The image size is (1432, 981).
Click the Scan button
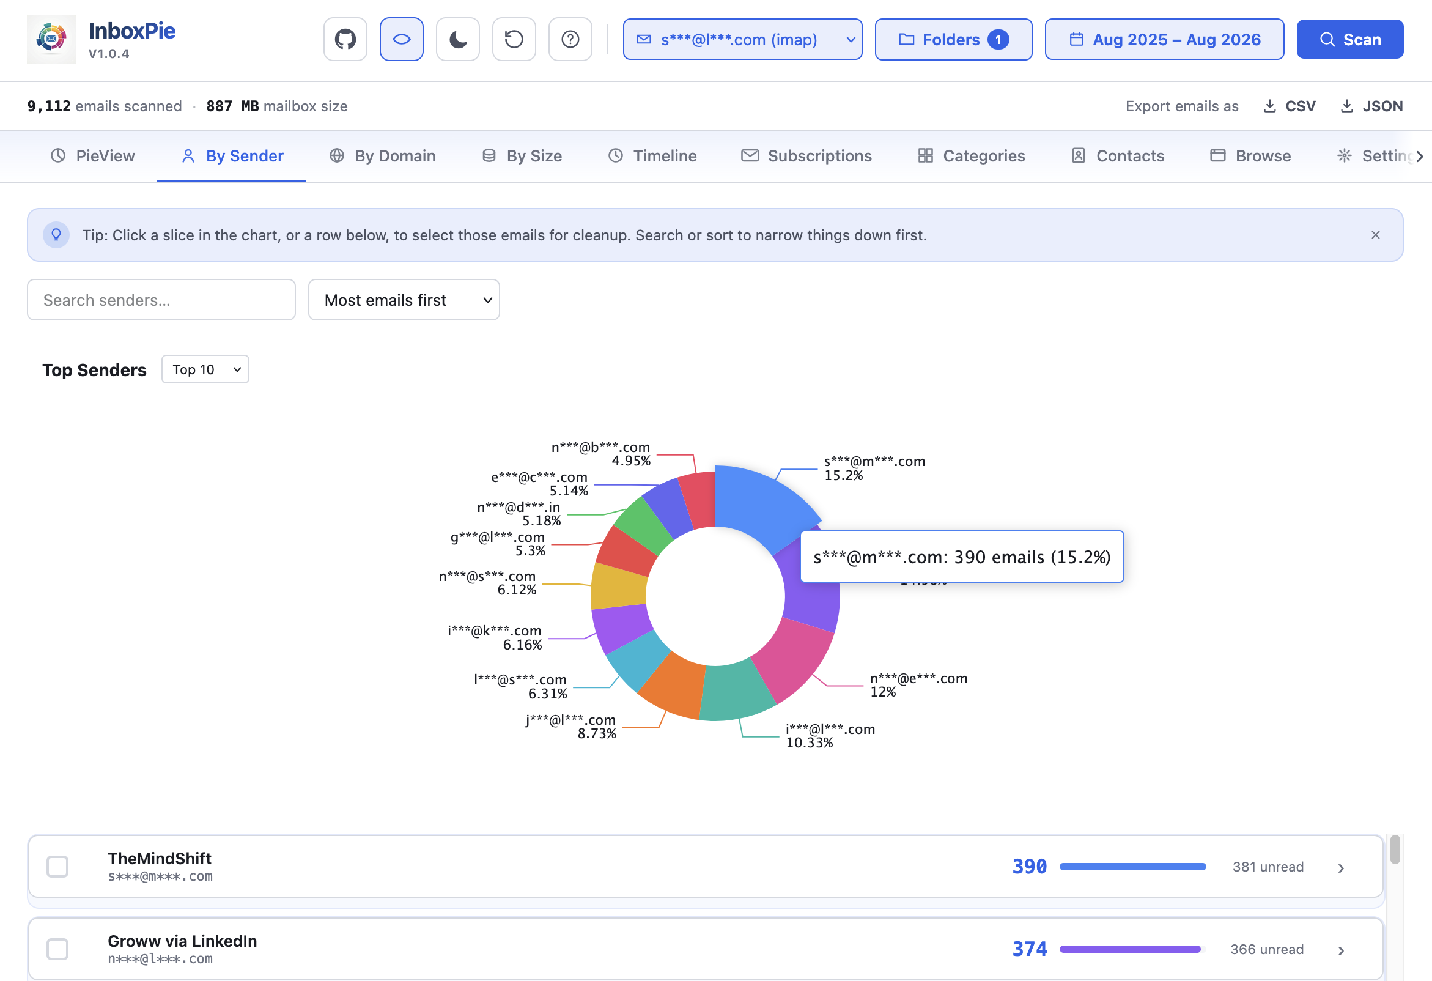point(1349,39)
